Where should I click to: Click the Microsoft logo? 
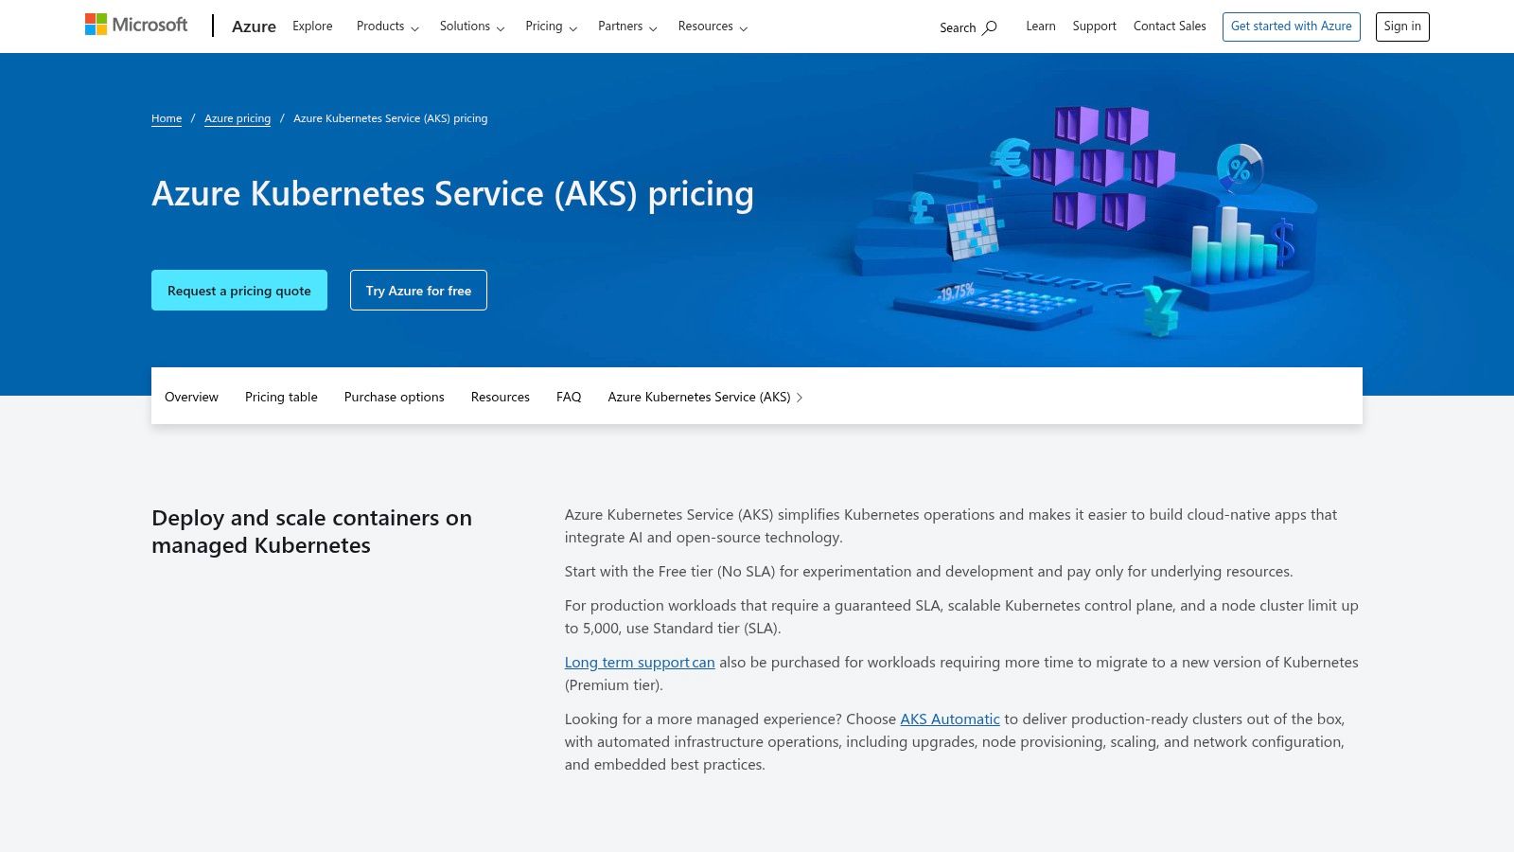click(136, 24)
